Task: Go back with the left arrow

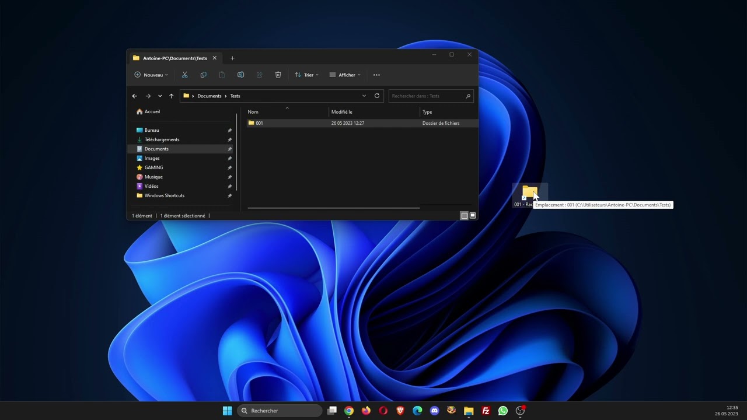Action: coord(135,96)
